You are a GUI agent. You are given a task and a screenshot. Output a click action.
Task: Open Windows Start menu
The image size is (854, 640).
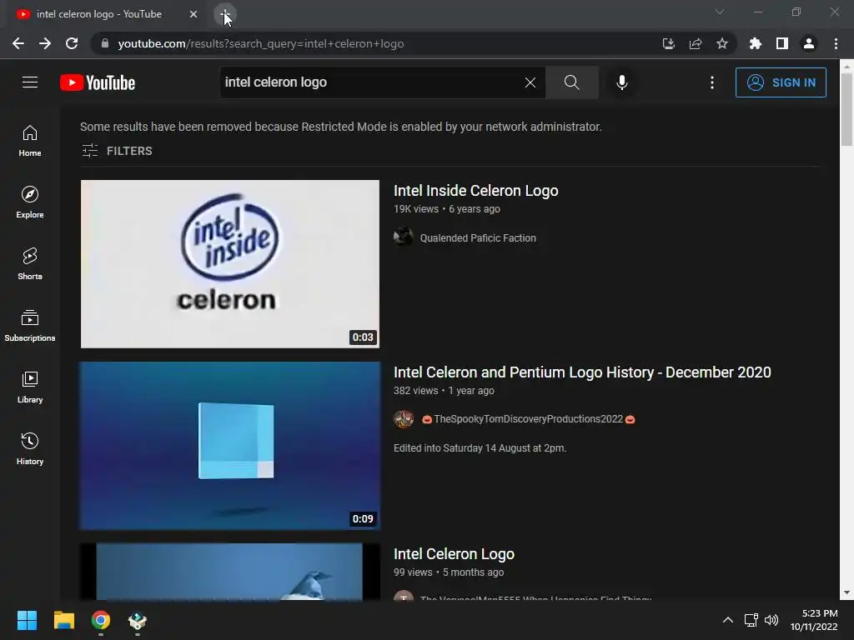click(x=27, y=620)
